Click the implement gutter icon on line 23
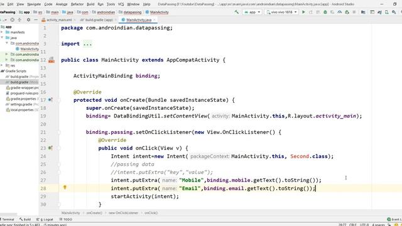This screenshot has height=226, width=402. click(50, 148)
